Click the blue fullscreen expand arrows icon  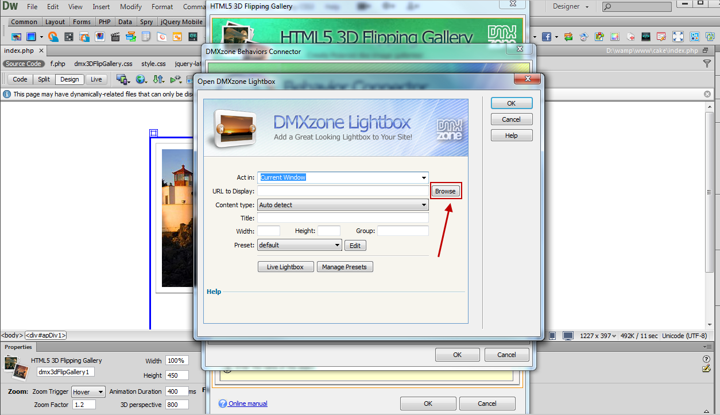coord(678,37)
